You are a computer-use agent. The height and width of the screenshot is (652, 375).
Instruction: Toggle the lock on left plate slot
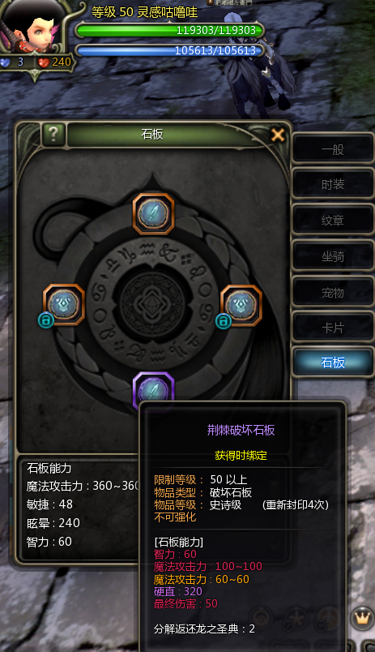point(45,320)
